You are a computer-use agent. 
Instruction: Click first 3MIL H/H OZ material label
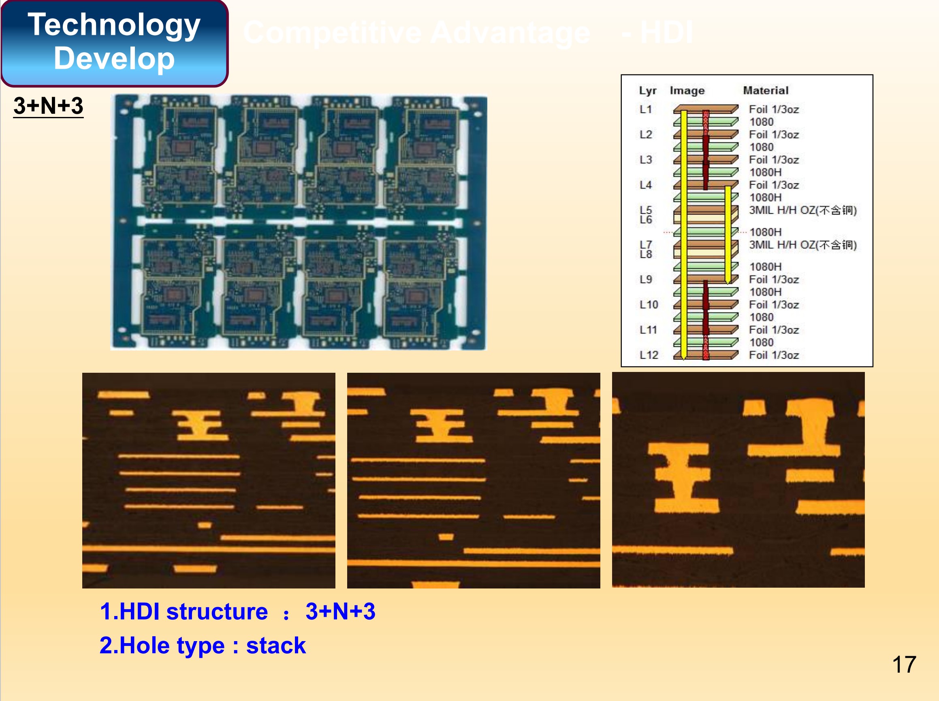[x=802, y=210]
